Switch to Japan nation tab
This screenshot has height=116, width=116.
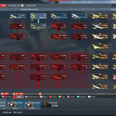(43, 97)
